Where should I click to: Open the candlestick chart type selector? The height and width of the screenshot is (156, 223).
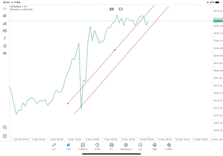click(5, 16)
